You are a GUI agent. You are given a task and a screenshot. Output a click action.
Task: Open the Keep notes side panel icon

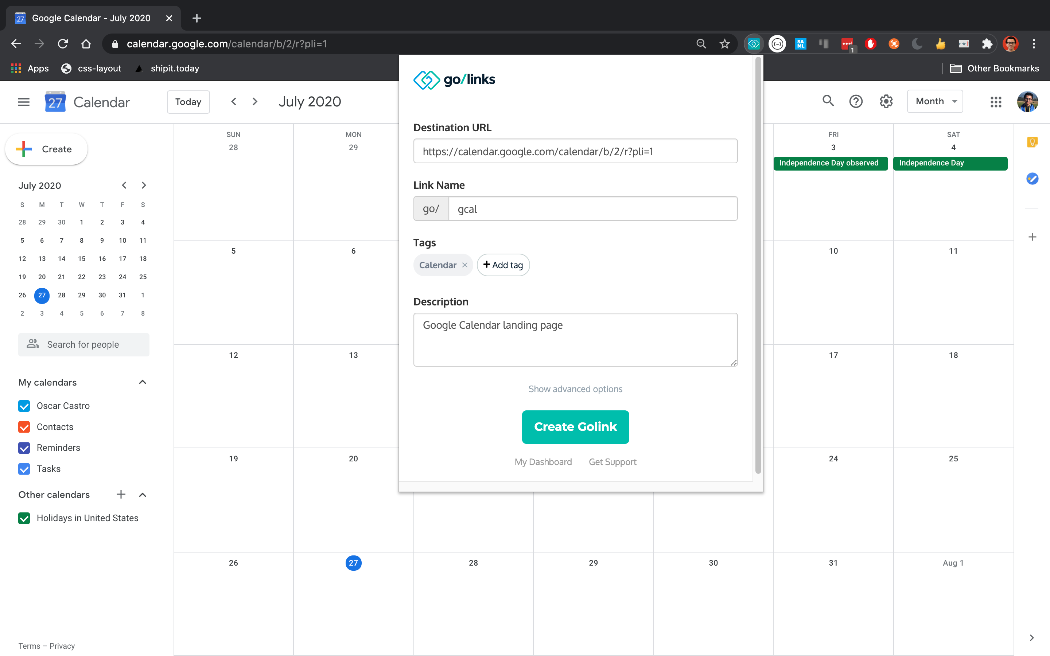1032,142
